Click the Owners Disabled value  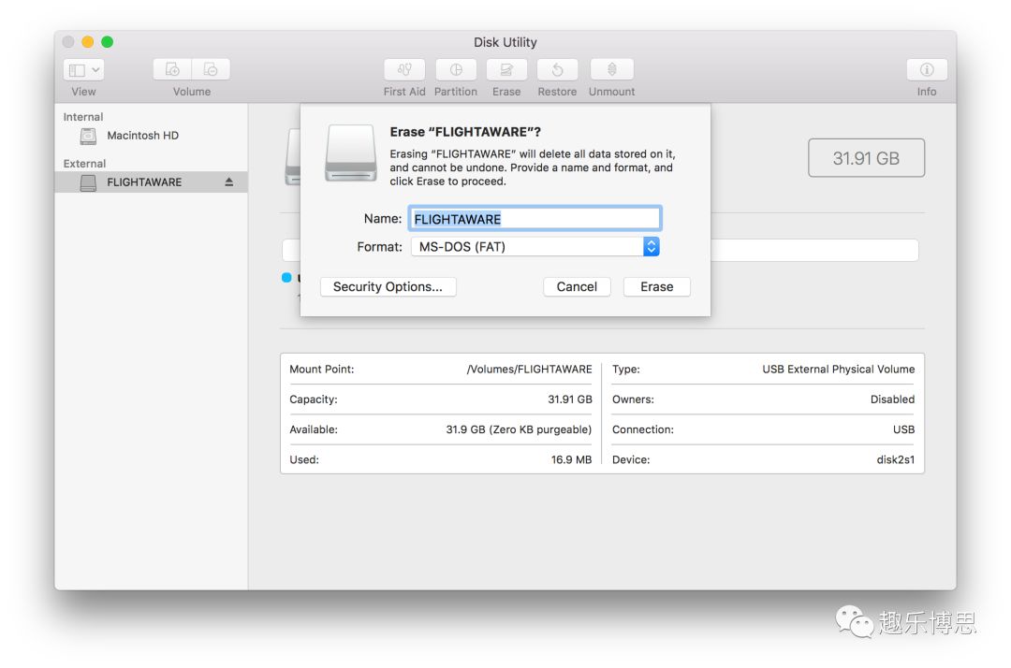pyautogui.click(x=892, y=399)
